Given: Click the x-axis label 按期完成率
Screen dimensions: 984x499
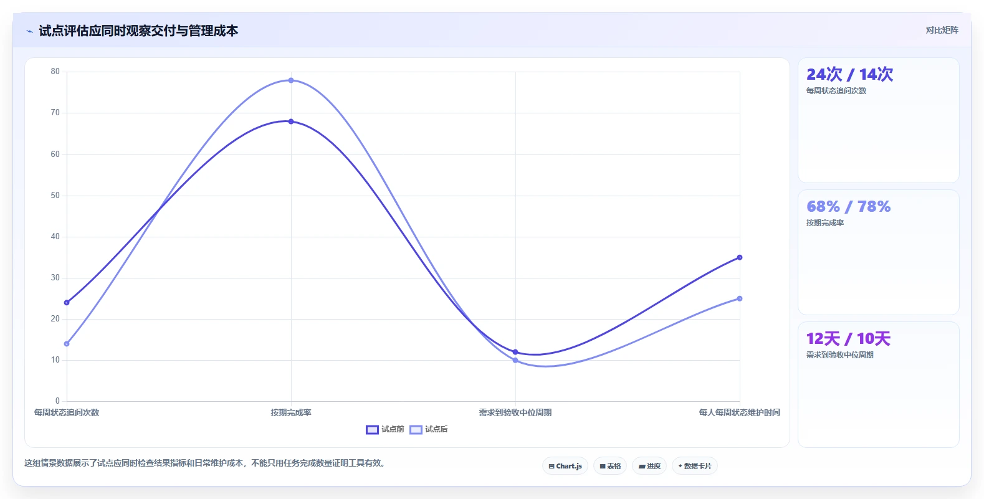Looking at the screenshot, I should pyautogui.click(x=291, y=412).
